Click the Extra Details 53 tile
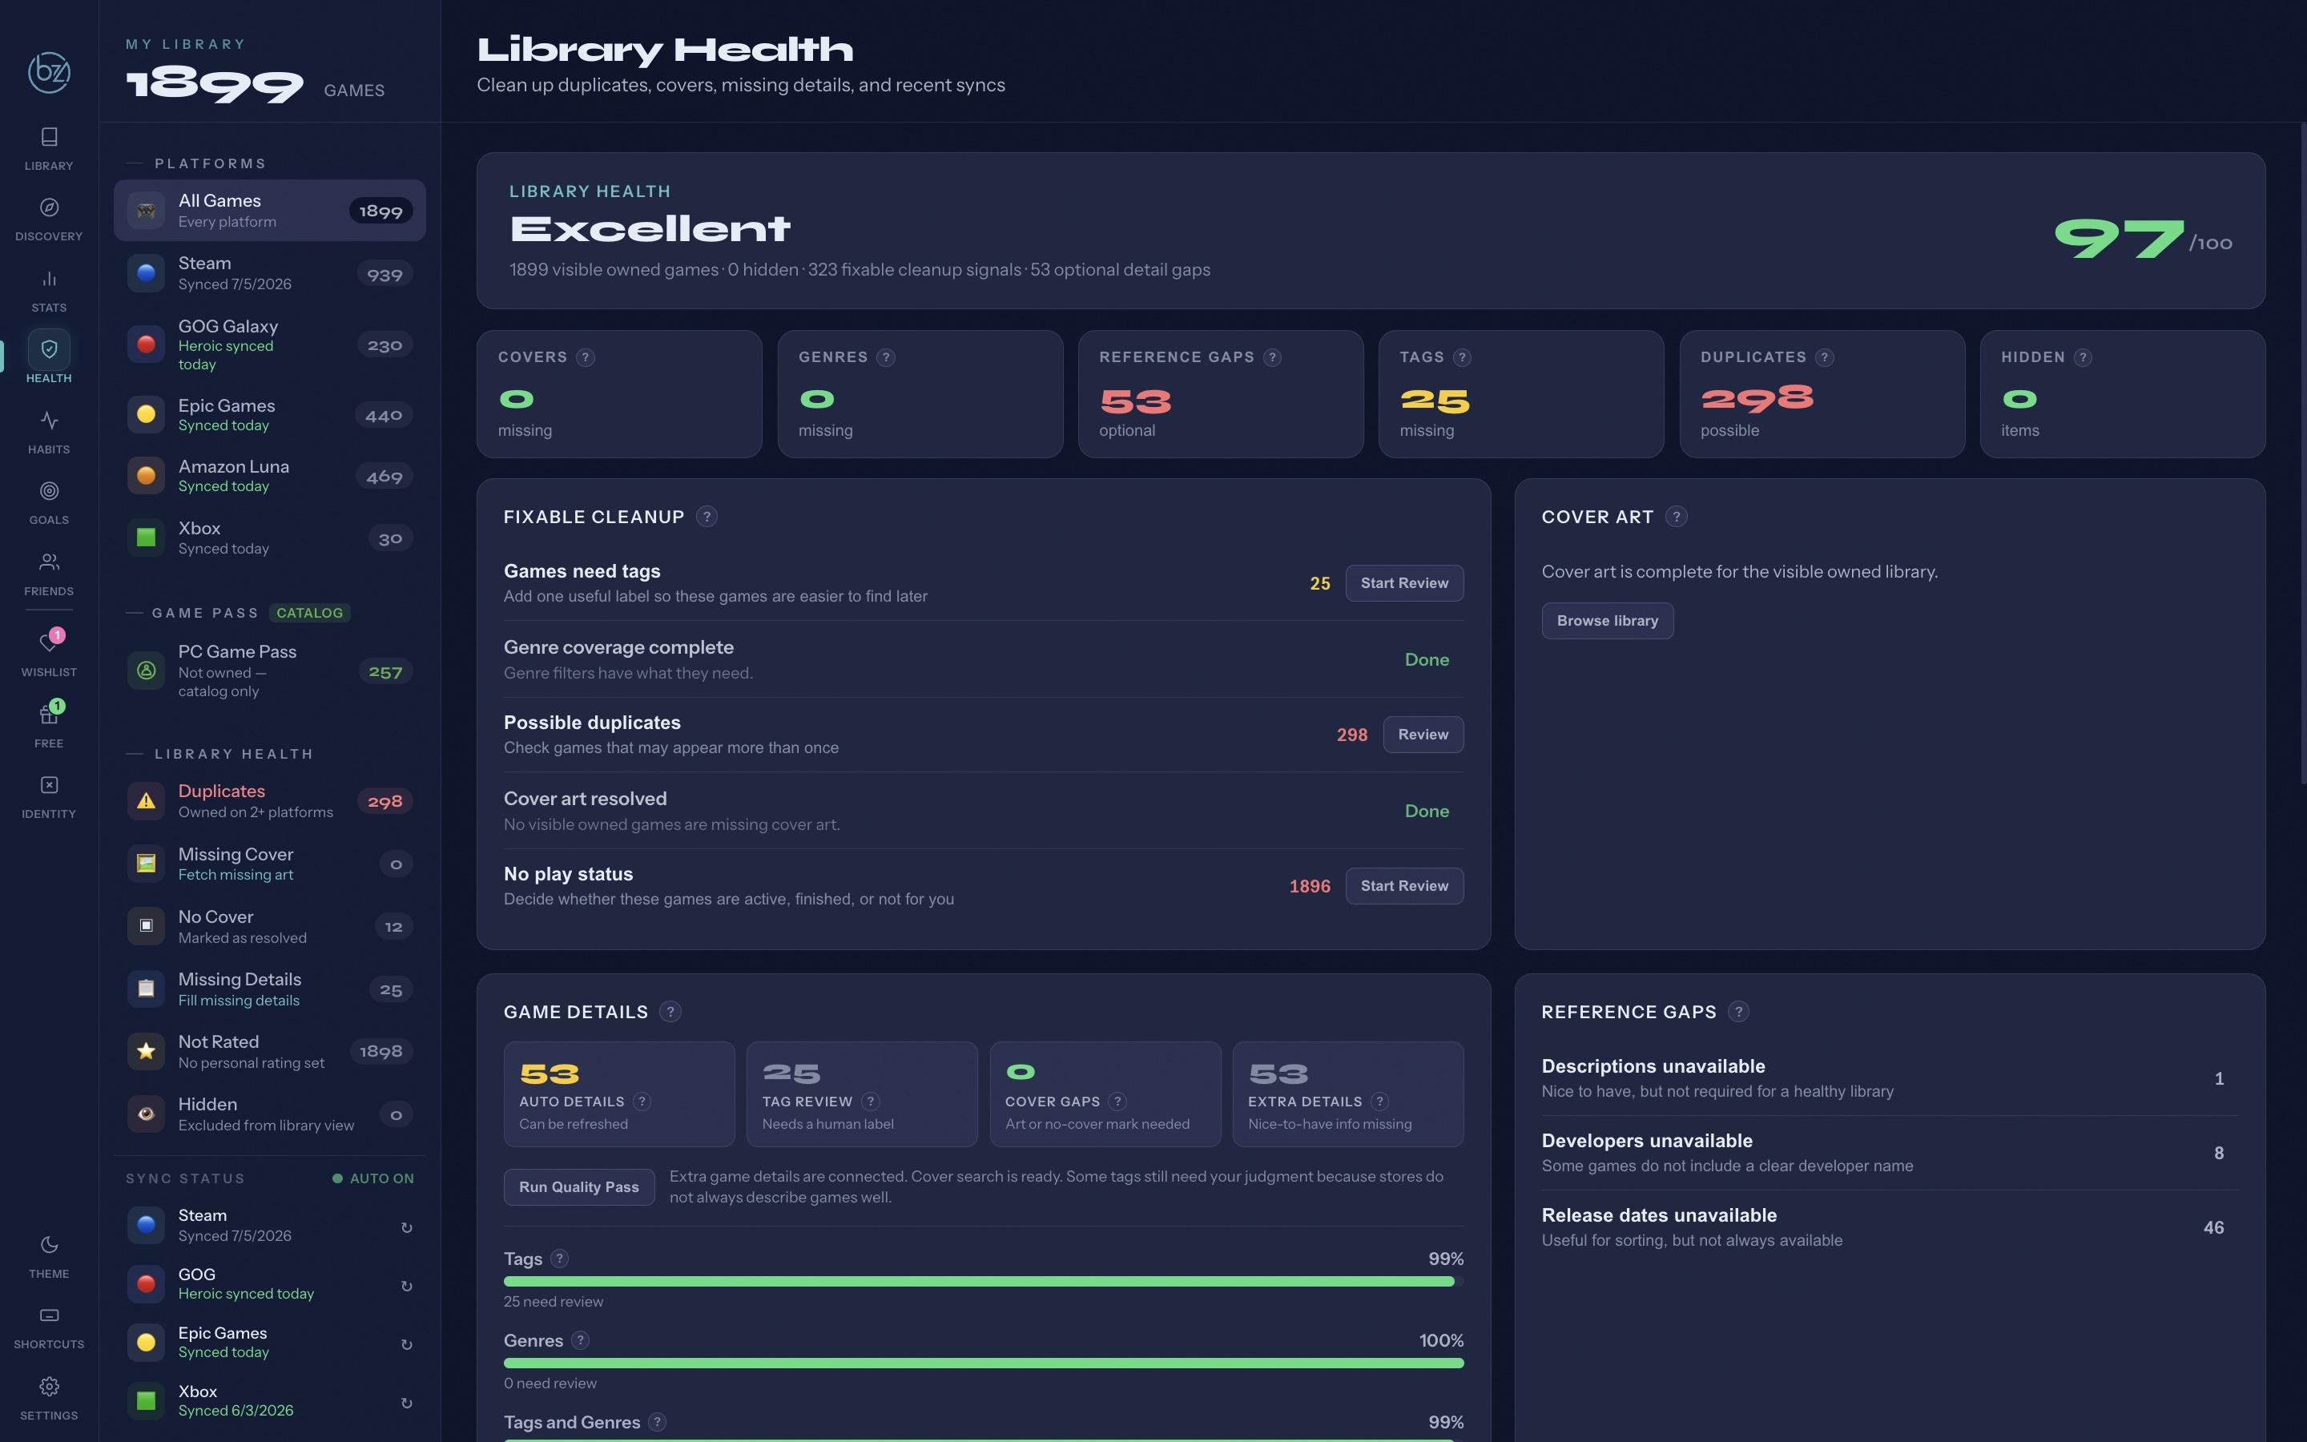 [x=1348, y=1094]
